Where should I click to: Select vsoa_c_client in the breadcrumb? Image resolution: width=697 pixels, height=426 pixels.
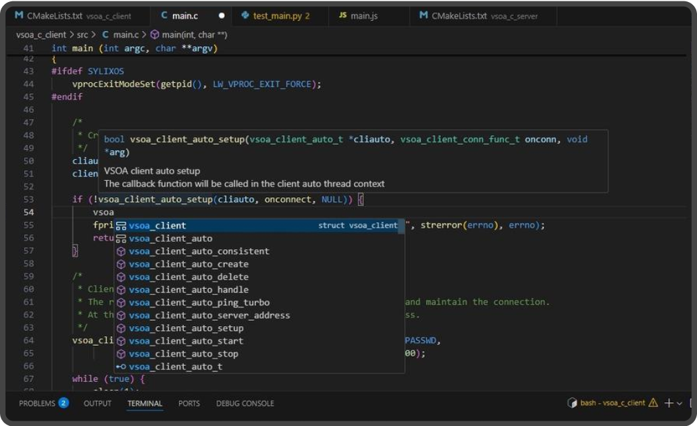click(41, 34)
